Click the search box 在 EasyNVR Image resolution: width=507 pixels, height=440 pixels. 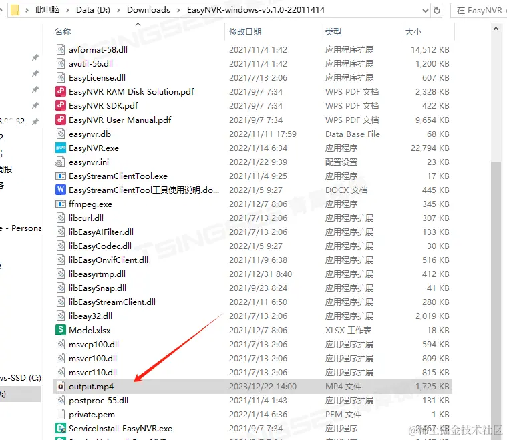(479, 10)
